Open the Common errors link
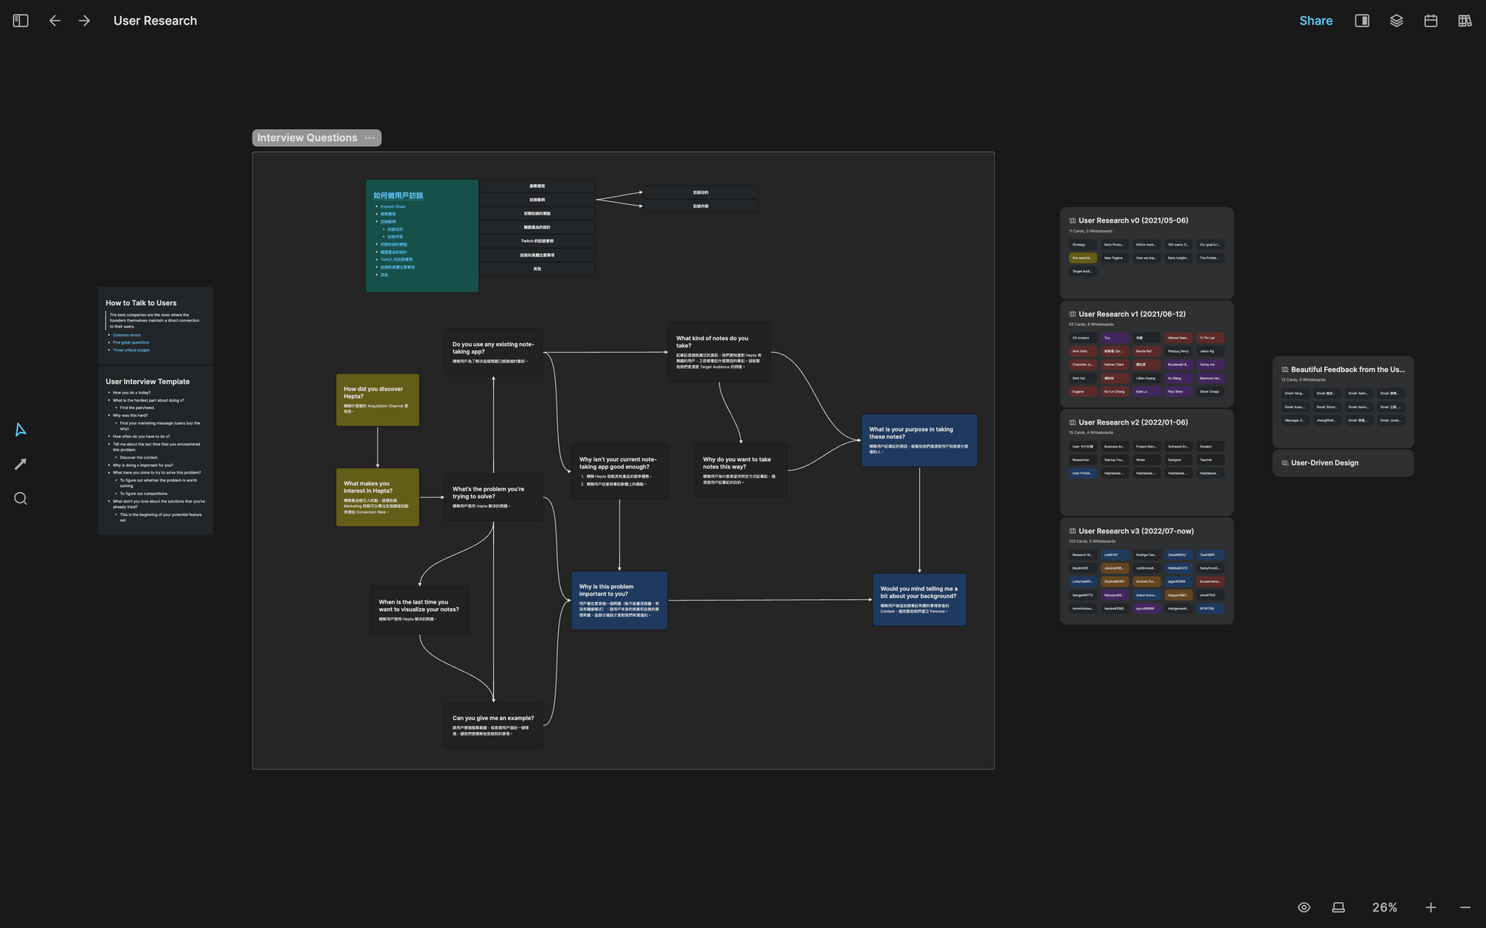Image resolution: width=1486 pixels, height=928 pixels. [x=127, y=335]
